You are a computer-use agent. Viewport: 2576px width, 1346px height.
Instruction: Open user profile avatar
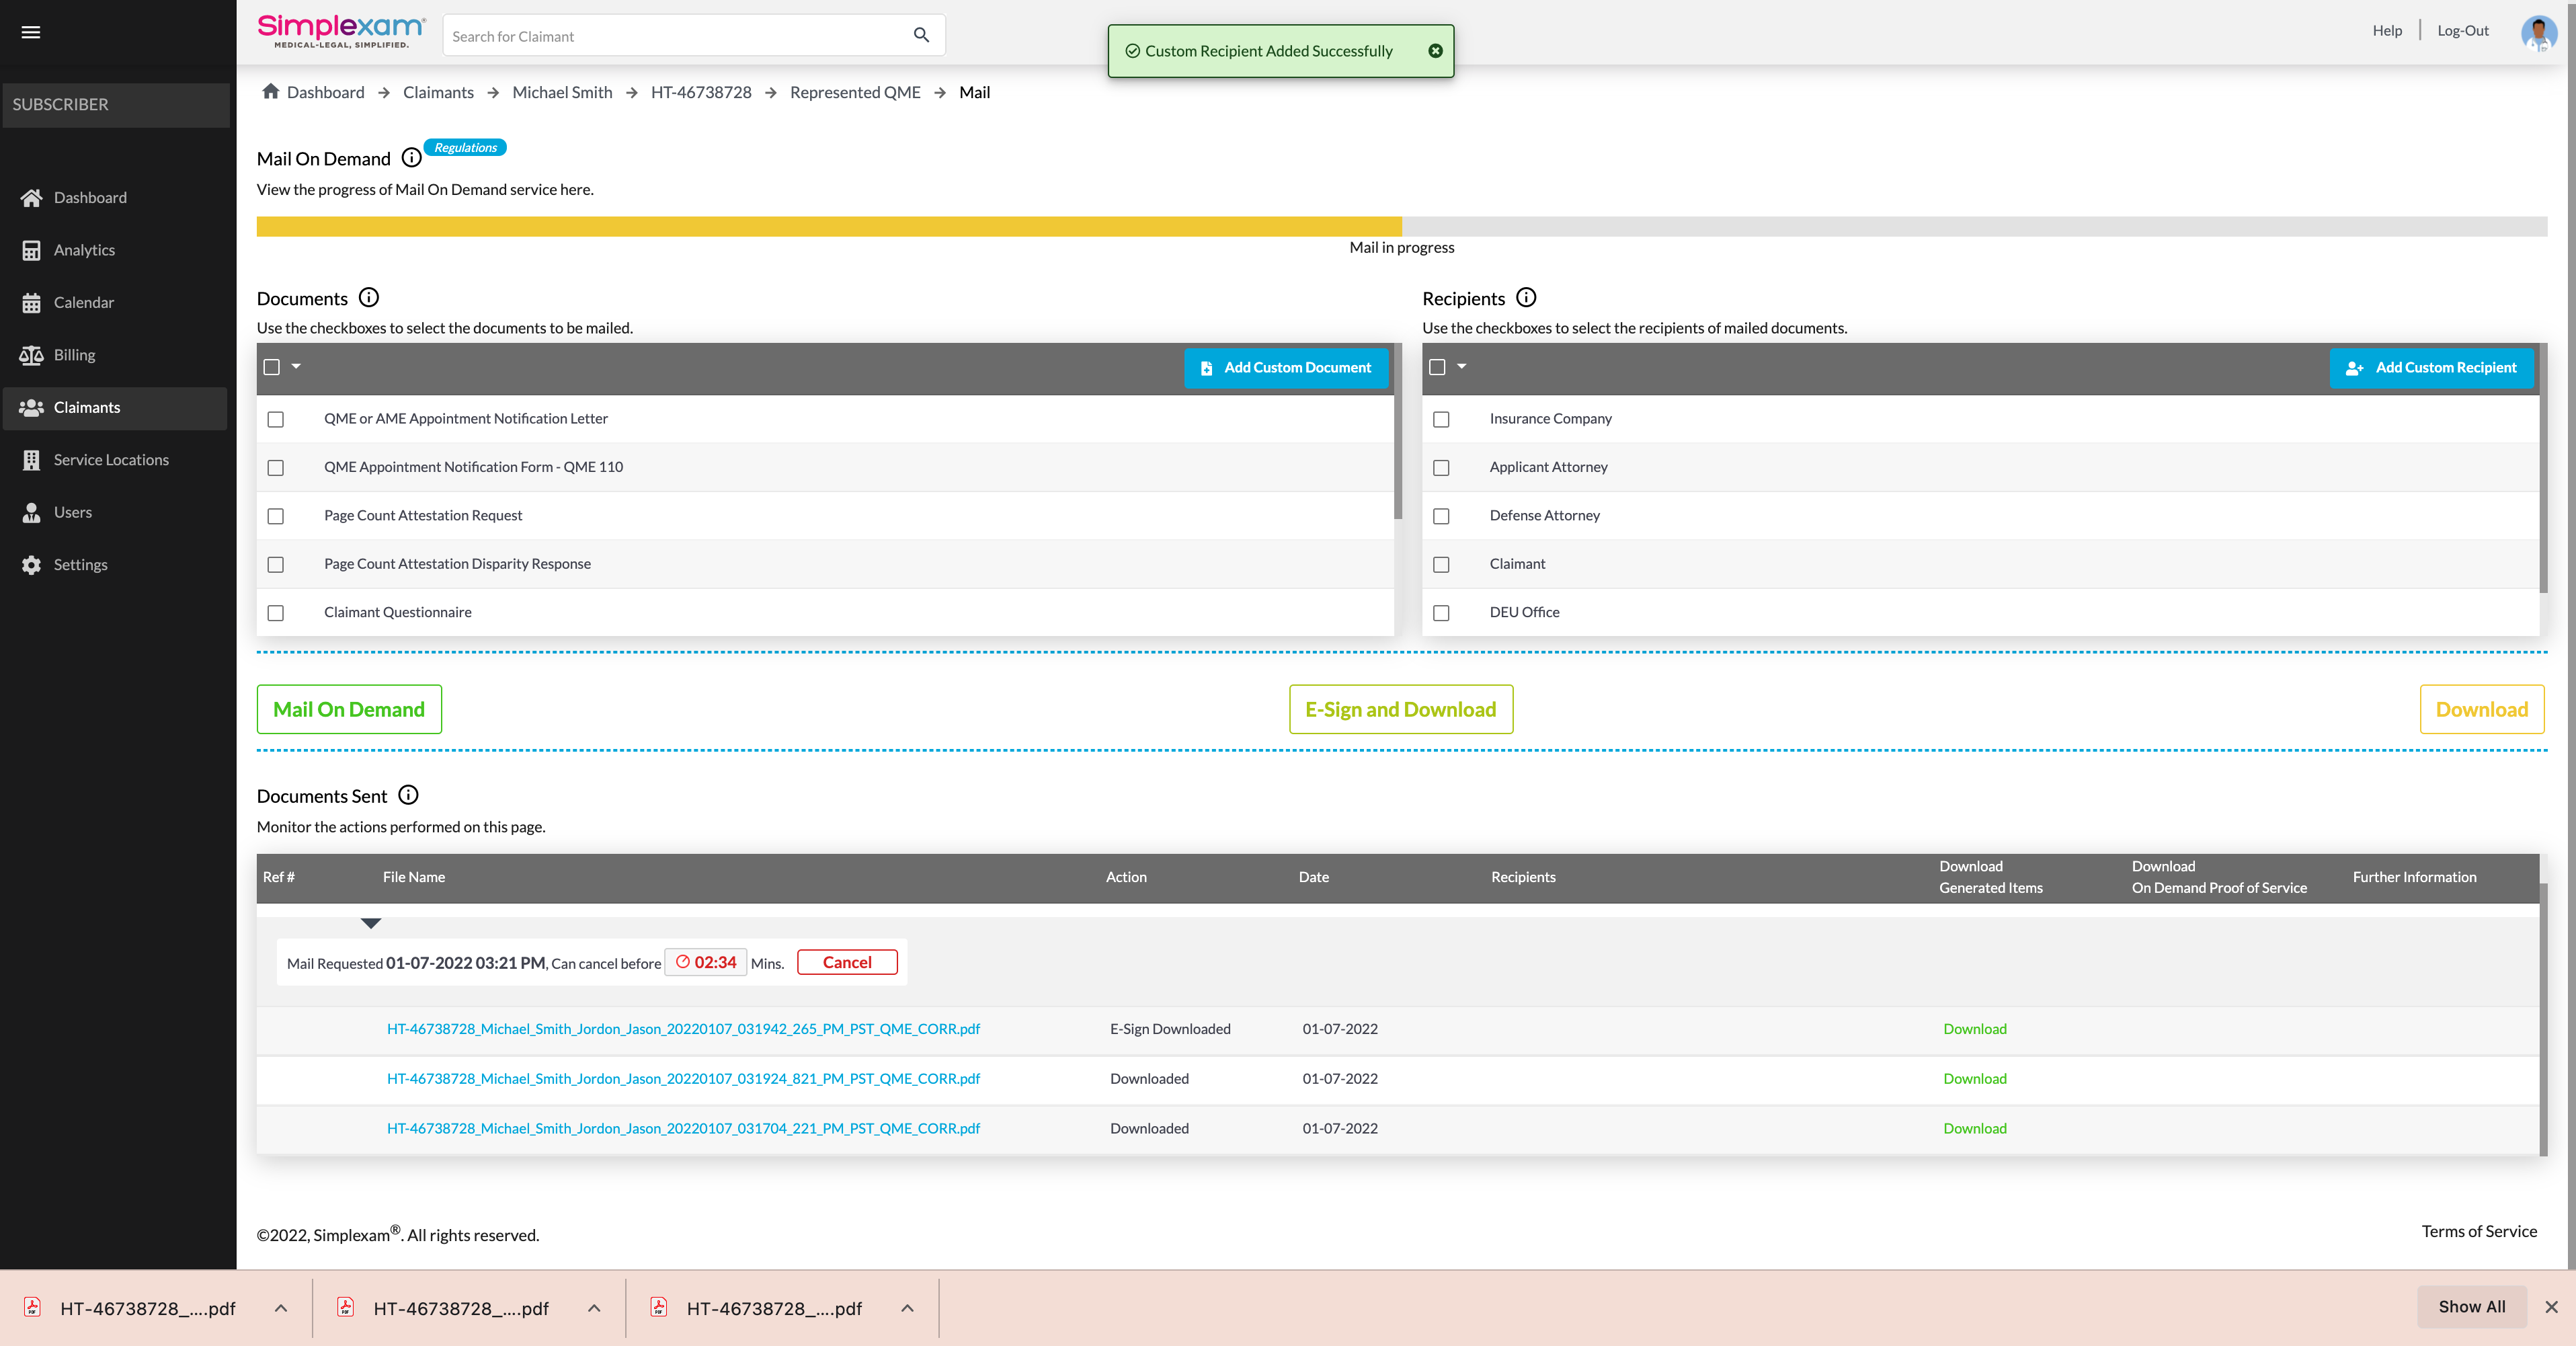click(x=2538, y=32)
